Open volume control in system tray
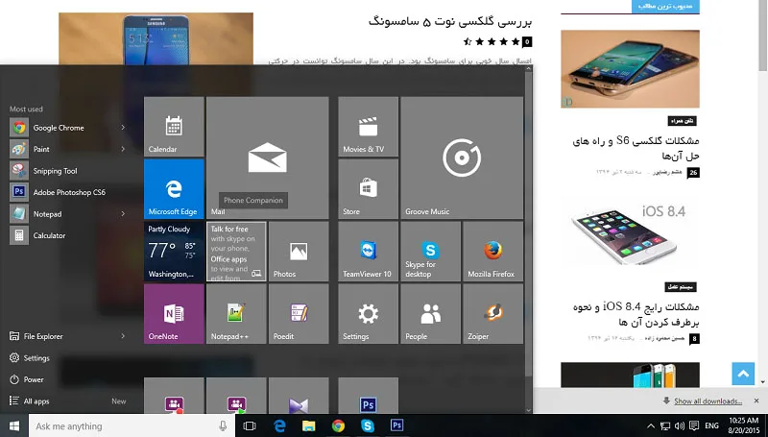 [680, 426]
